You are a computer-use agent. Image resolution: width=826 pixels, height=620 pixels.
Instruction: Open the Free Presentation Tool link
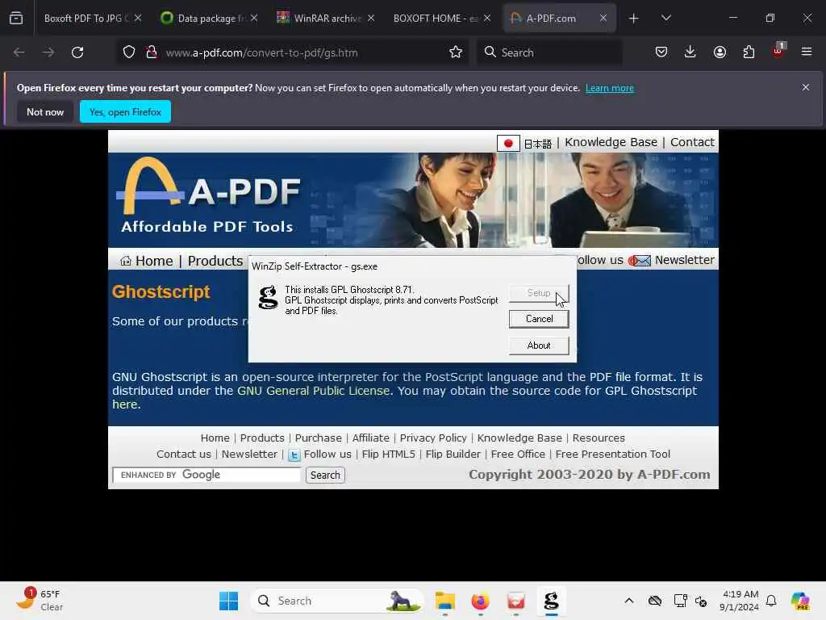click(x=613, y=455)
